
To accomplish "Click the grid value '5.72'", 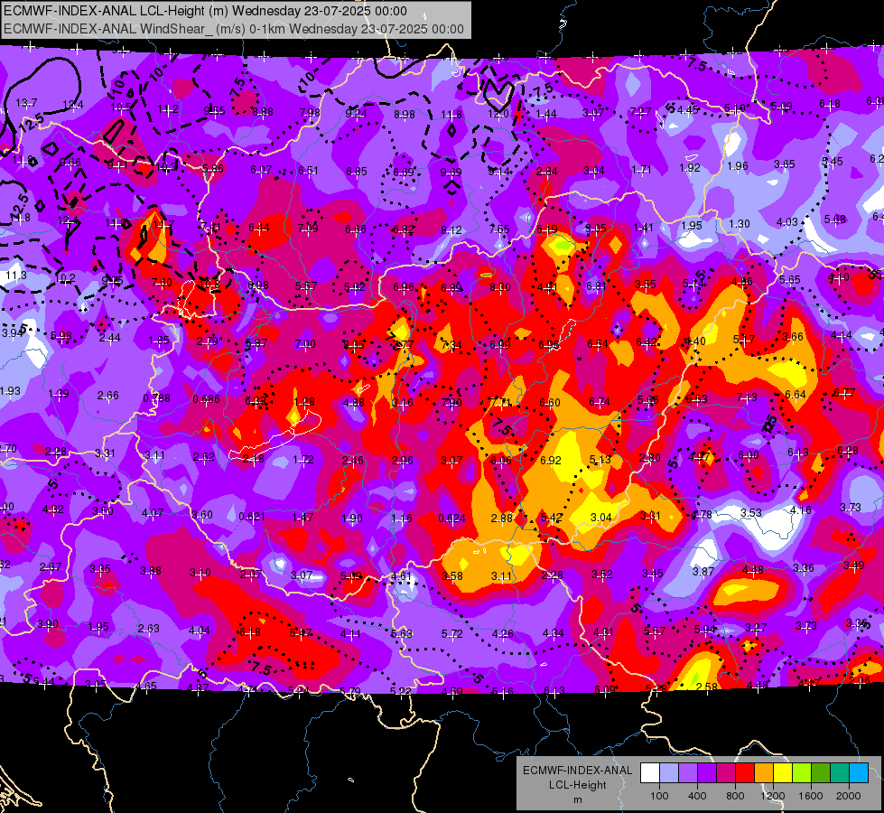I will 451,633.
